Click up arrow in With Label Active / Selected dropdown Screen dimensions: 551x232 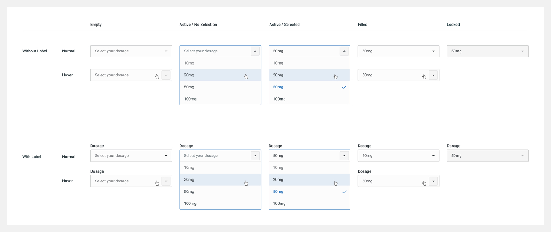344,156
